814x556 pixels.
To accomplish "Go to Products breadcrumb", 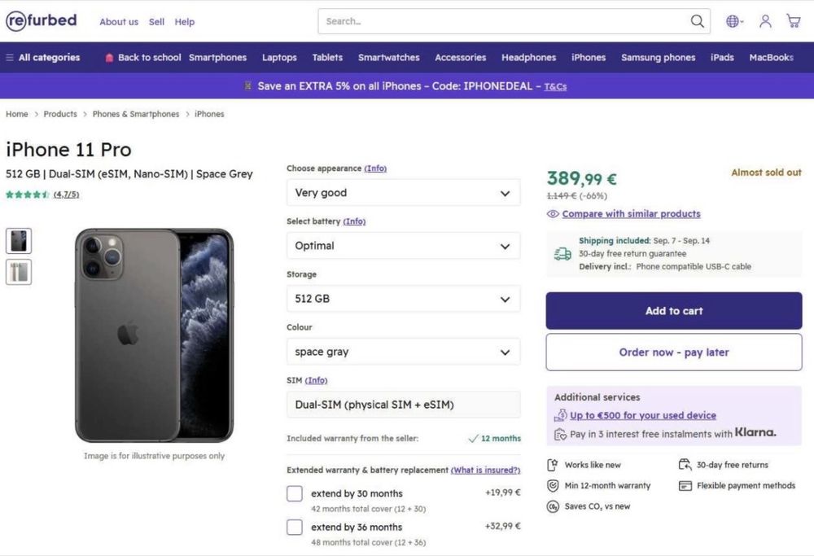I will [60, 114].
